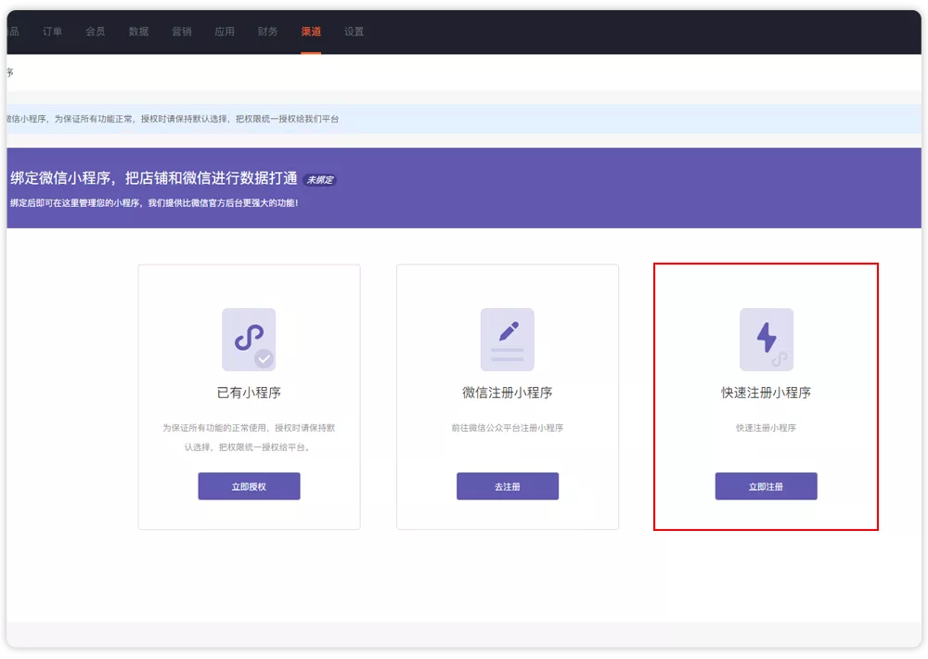
Task: Select the 微信注册小程序 card title
Action: [508, 393]
